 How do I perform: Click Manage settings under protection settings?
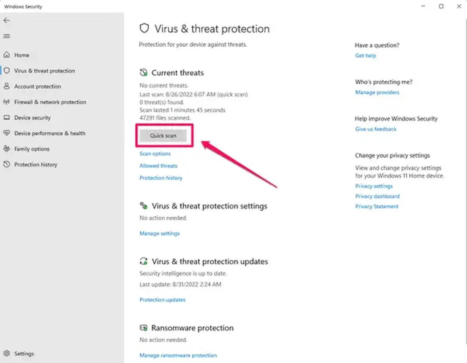(x=160, y=233)
